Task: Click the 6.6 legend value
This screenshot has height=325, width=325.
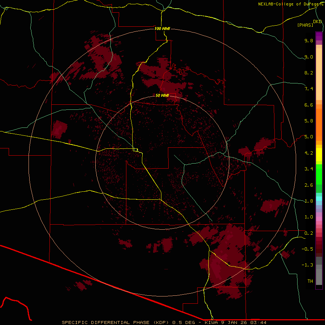Action: point(309,105)
